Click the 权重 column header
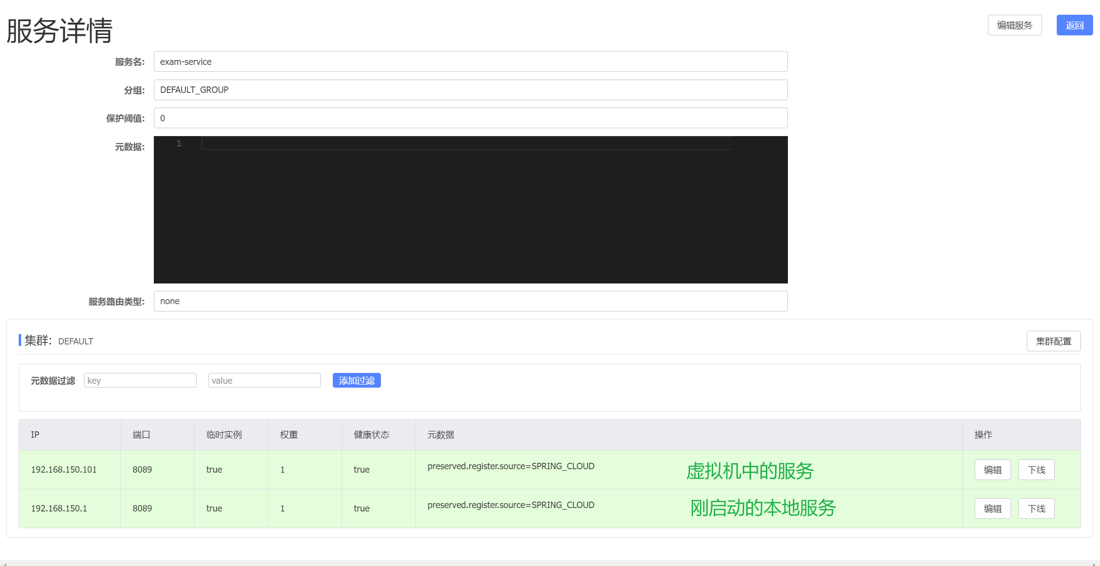1100x566 pixels. (x=289, y=435)
